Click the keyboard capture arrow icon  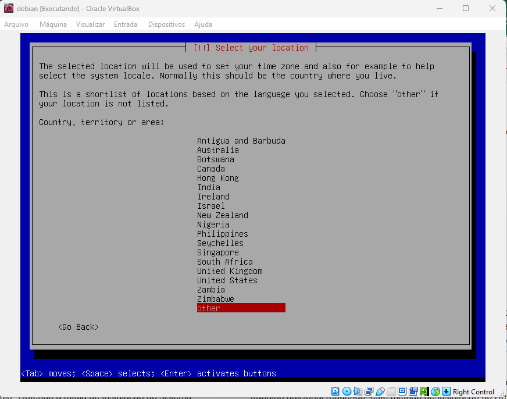tap(446, 391)
